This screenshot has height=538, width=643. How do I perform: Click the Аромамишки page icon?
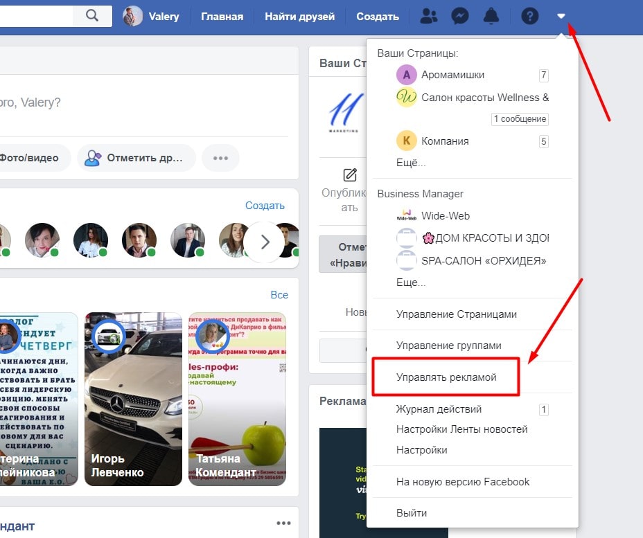click(406, 74)
